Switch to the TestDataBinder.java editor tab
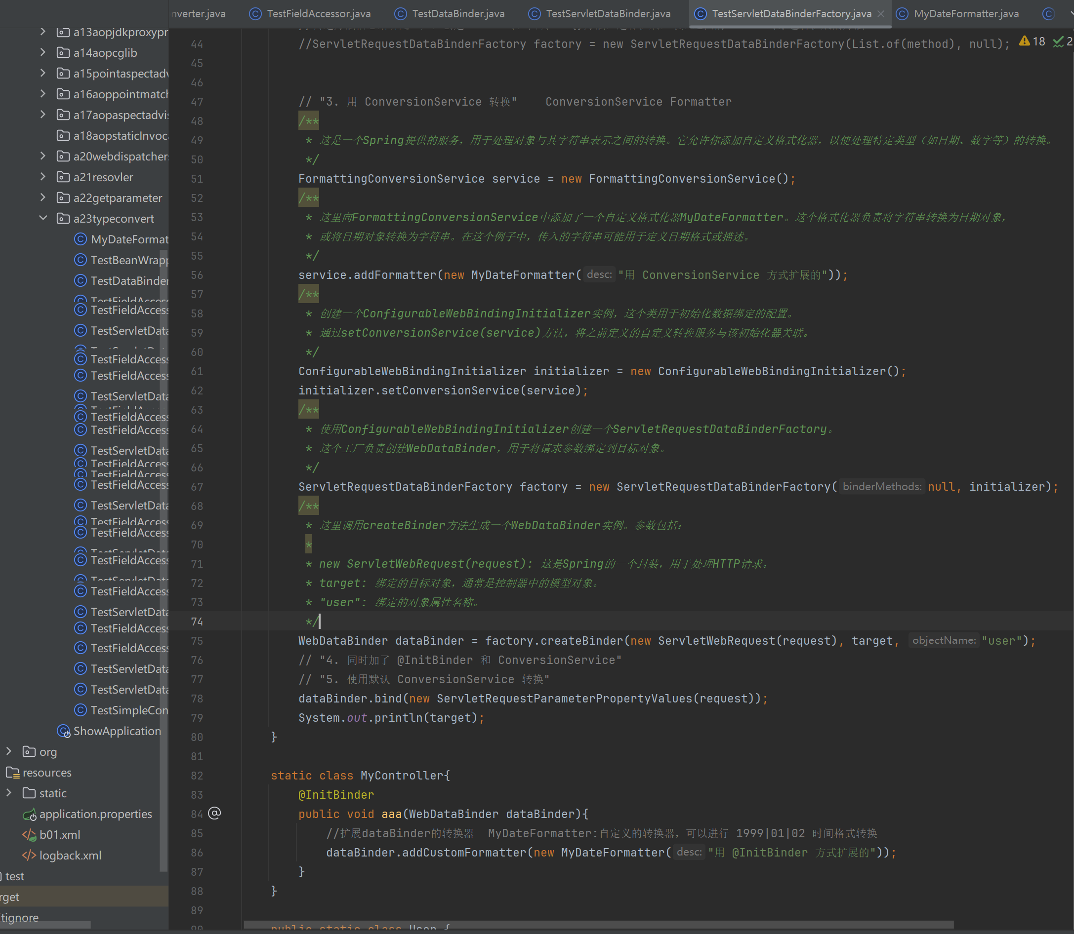The height and width of the screenshot is (934, 1074). pyautogui.click(x=450, y=13)
